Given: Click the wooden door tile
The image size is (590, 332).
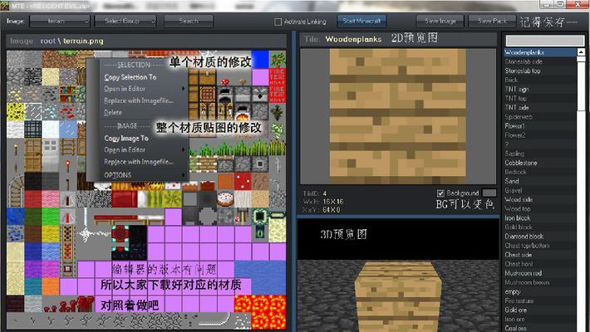Looking at the screenshot, I should [33, 155].
